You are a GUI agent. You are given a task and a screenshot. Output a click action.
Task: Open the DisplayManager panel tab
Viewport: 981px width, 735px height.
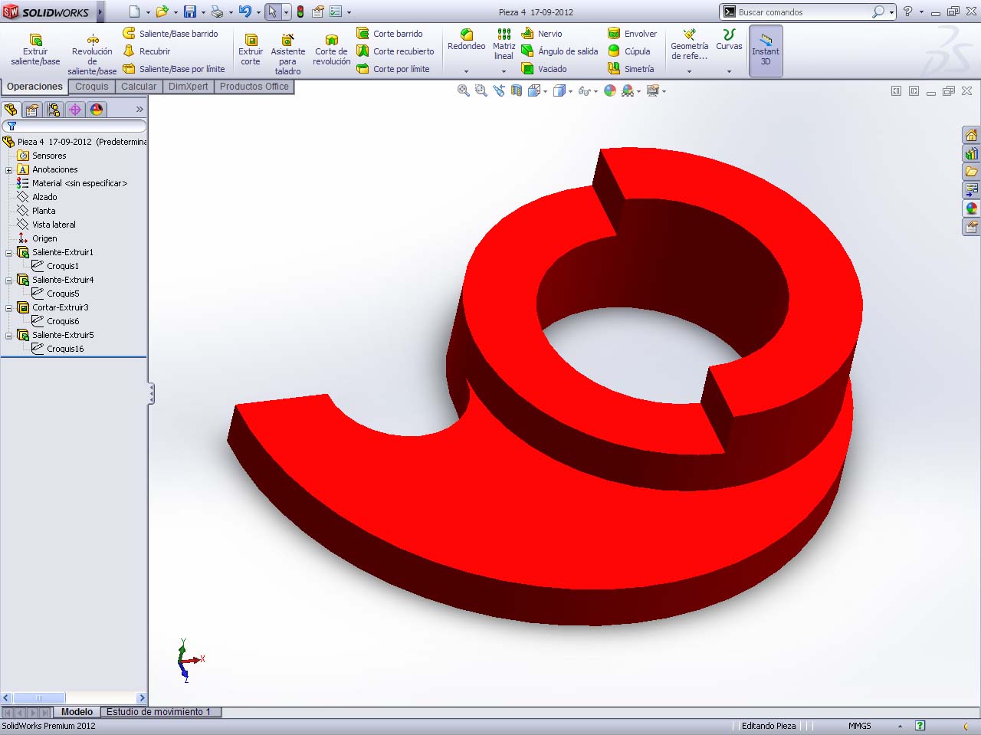(97, 110)
